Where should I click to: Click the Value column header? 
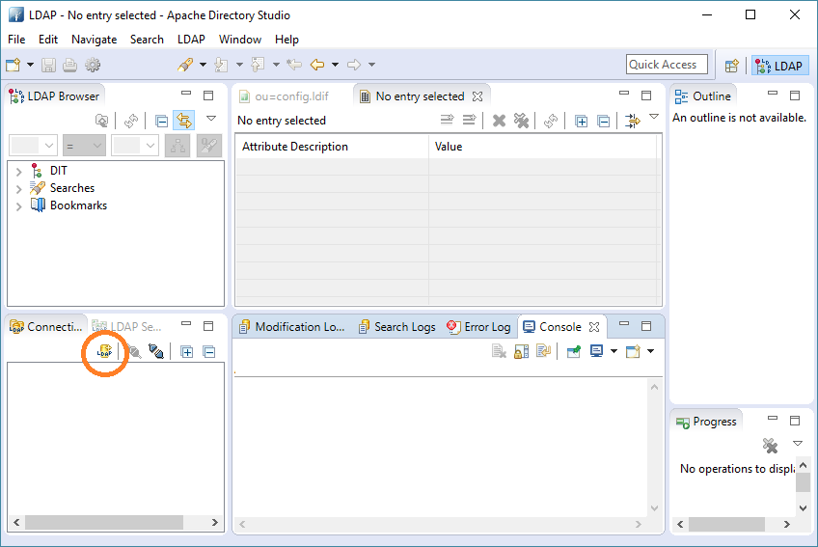coord(449,147)
